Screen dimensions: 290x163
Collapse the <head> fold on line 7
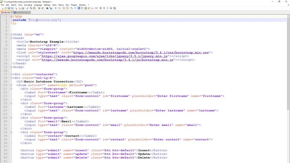point(11,38)
